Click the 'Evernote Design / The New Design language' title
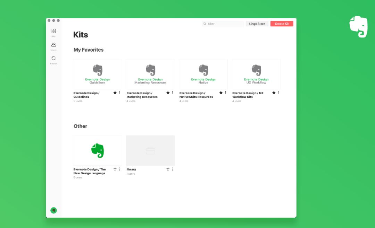This screenshot has width=375, height=228. [90, 171]
